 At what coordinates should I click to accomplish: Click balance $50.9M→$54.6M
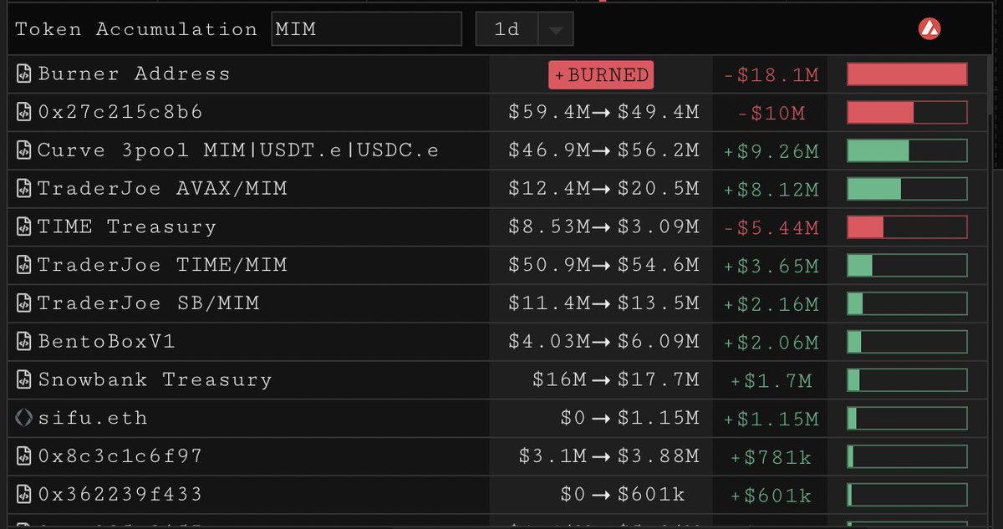(x=603, y=266)
